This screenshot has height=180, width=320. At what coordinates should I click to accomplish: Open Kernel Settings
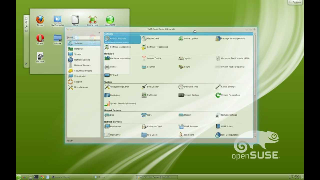click(x=225, y=87)
